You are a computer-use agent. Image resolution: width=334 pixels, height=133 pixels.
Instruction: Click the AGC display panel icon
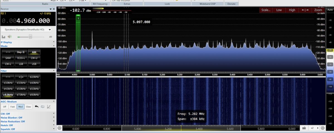click(x=43, y=107)
